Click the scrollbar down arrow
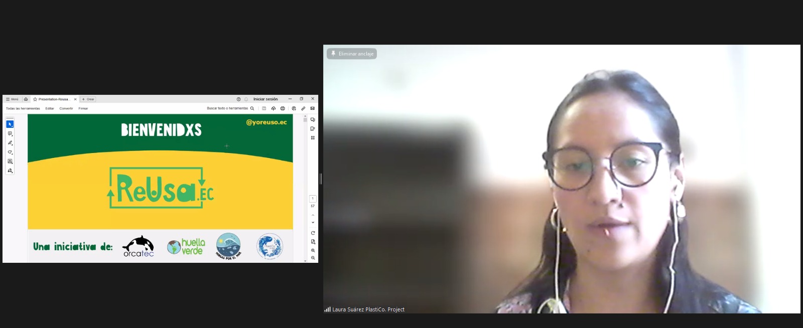The height and width of the screenshot is (328, 803). coord(305,261)
